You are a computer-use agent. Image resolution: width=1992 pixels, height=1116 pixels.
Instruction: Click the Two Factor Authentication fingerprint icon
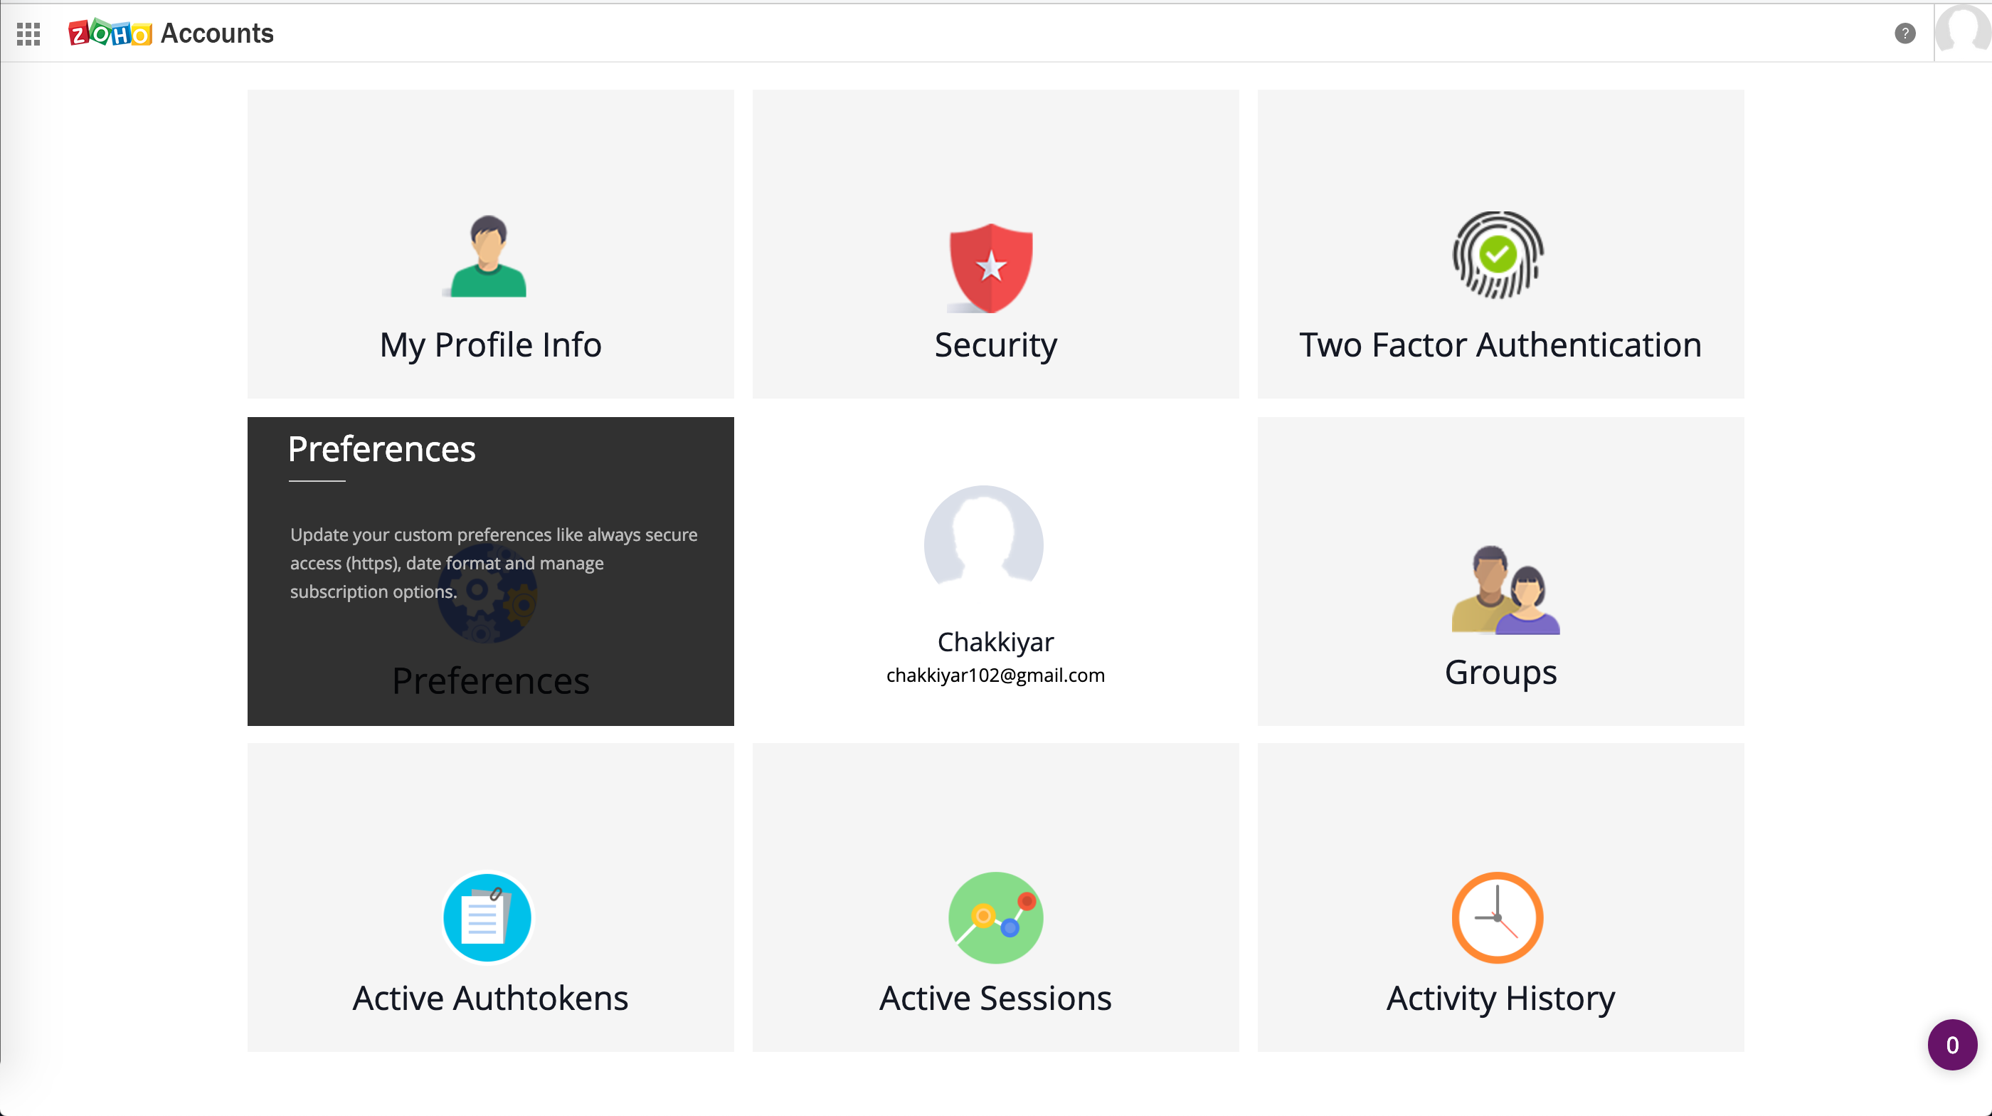coord(1498,254)
